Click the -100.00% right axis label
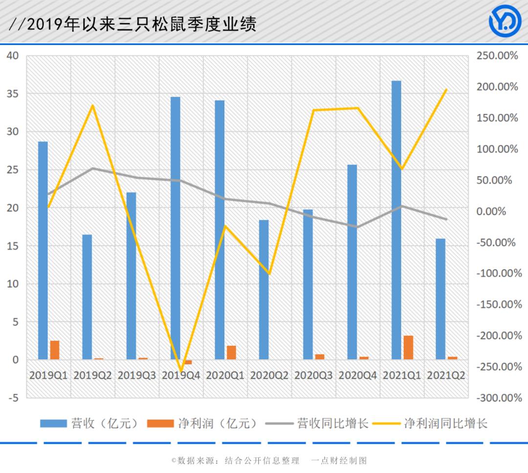 pyautogui.click(x=499, y=273)
